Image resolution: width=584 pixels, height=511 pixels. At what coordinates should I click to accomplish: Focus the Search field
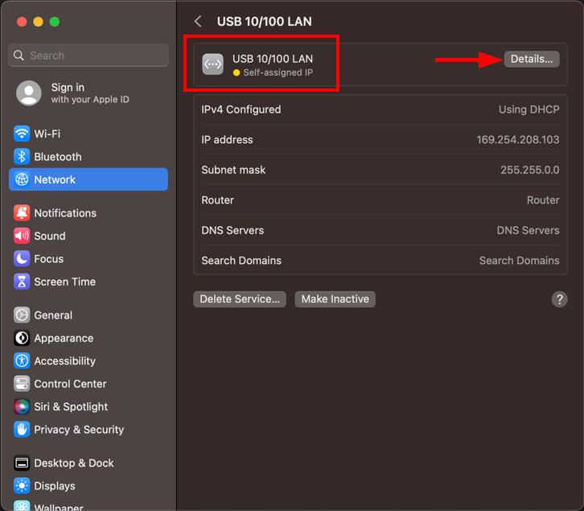pyautogui.click(x=88, y=56)
